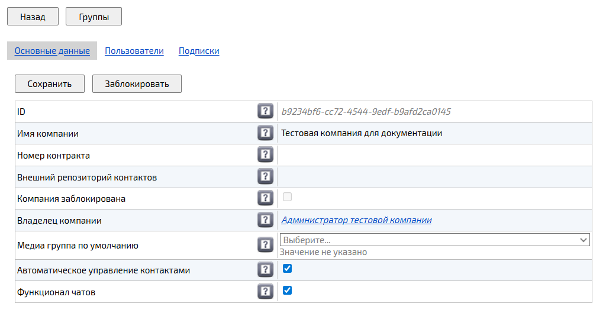Expand Медиа группа по умолчанию dropdown
Image resolution: width=606 pixels, height=316 pixels.
434,240
